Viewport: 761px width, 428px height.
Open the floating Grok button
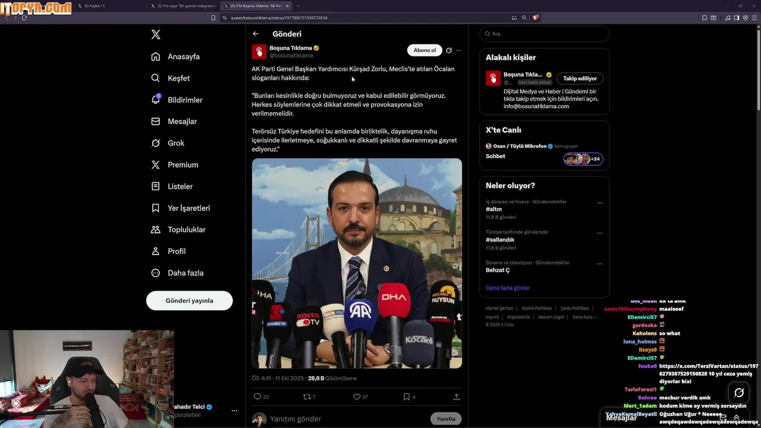(739, 392)
